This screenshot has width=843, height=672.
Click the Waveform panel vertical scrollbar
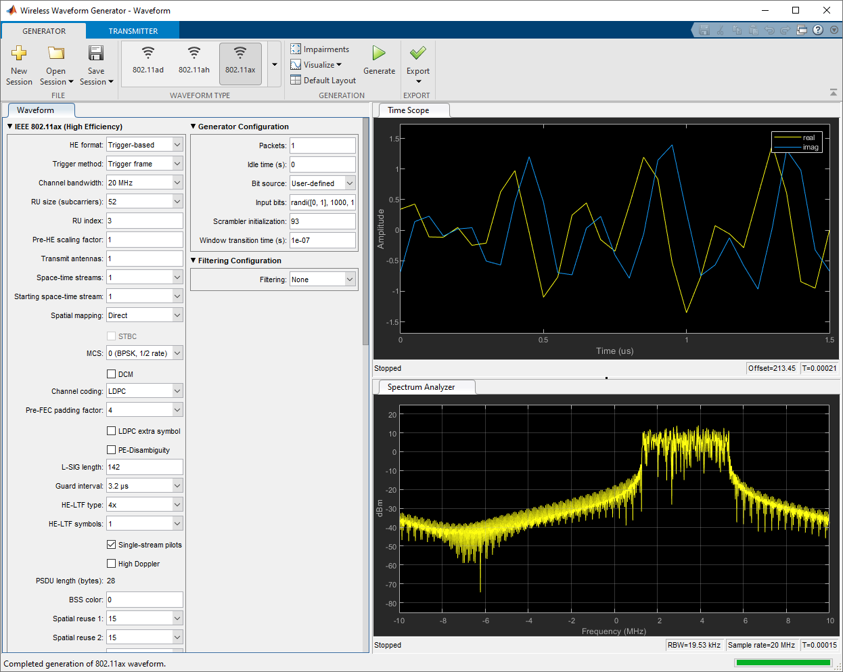pos(366,230)
